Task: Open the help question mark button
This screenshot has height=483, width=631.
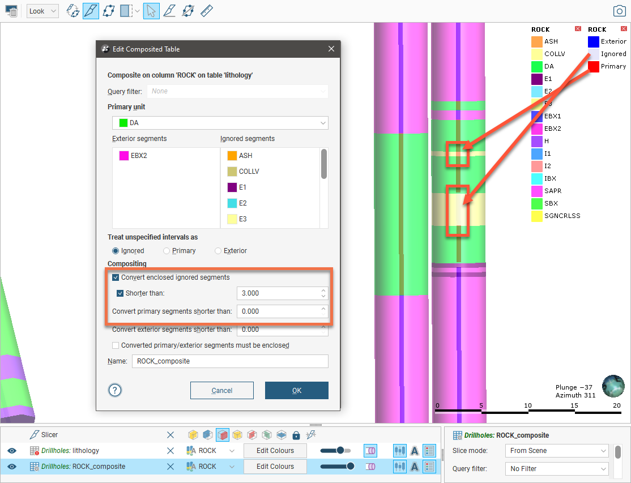Action: (115, 390)
